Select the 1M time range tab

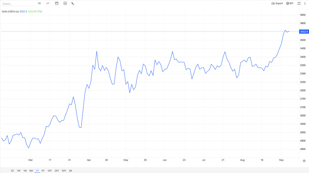click(x=25, y=171)
